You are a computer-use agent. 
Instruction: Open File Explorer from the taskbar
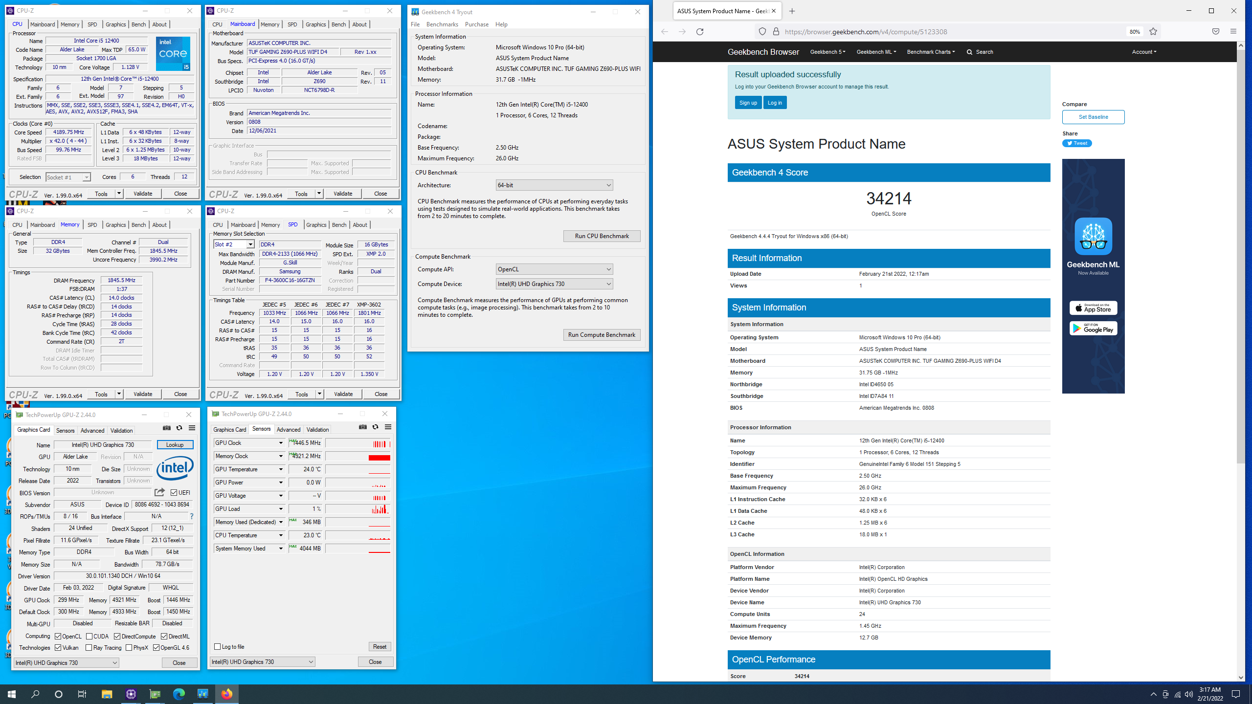tap(107, 694)
